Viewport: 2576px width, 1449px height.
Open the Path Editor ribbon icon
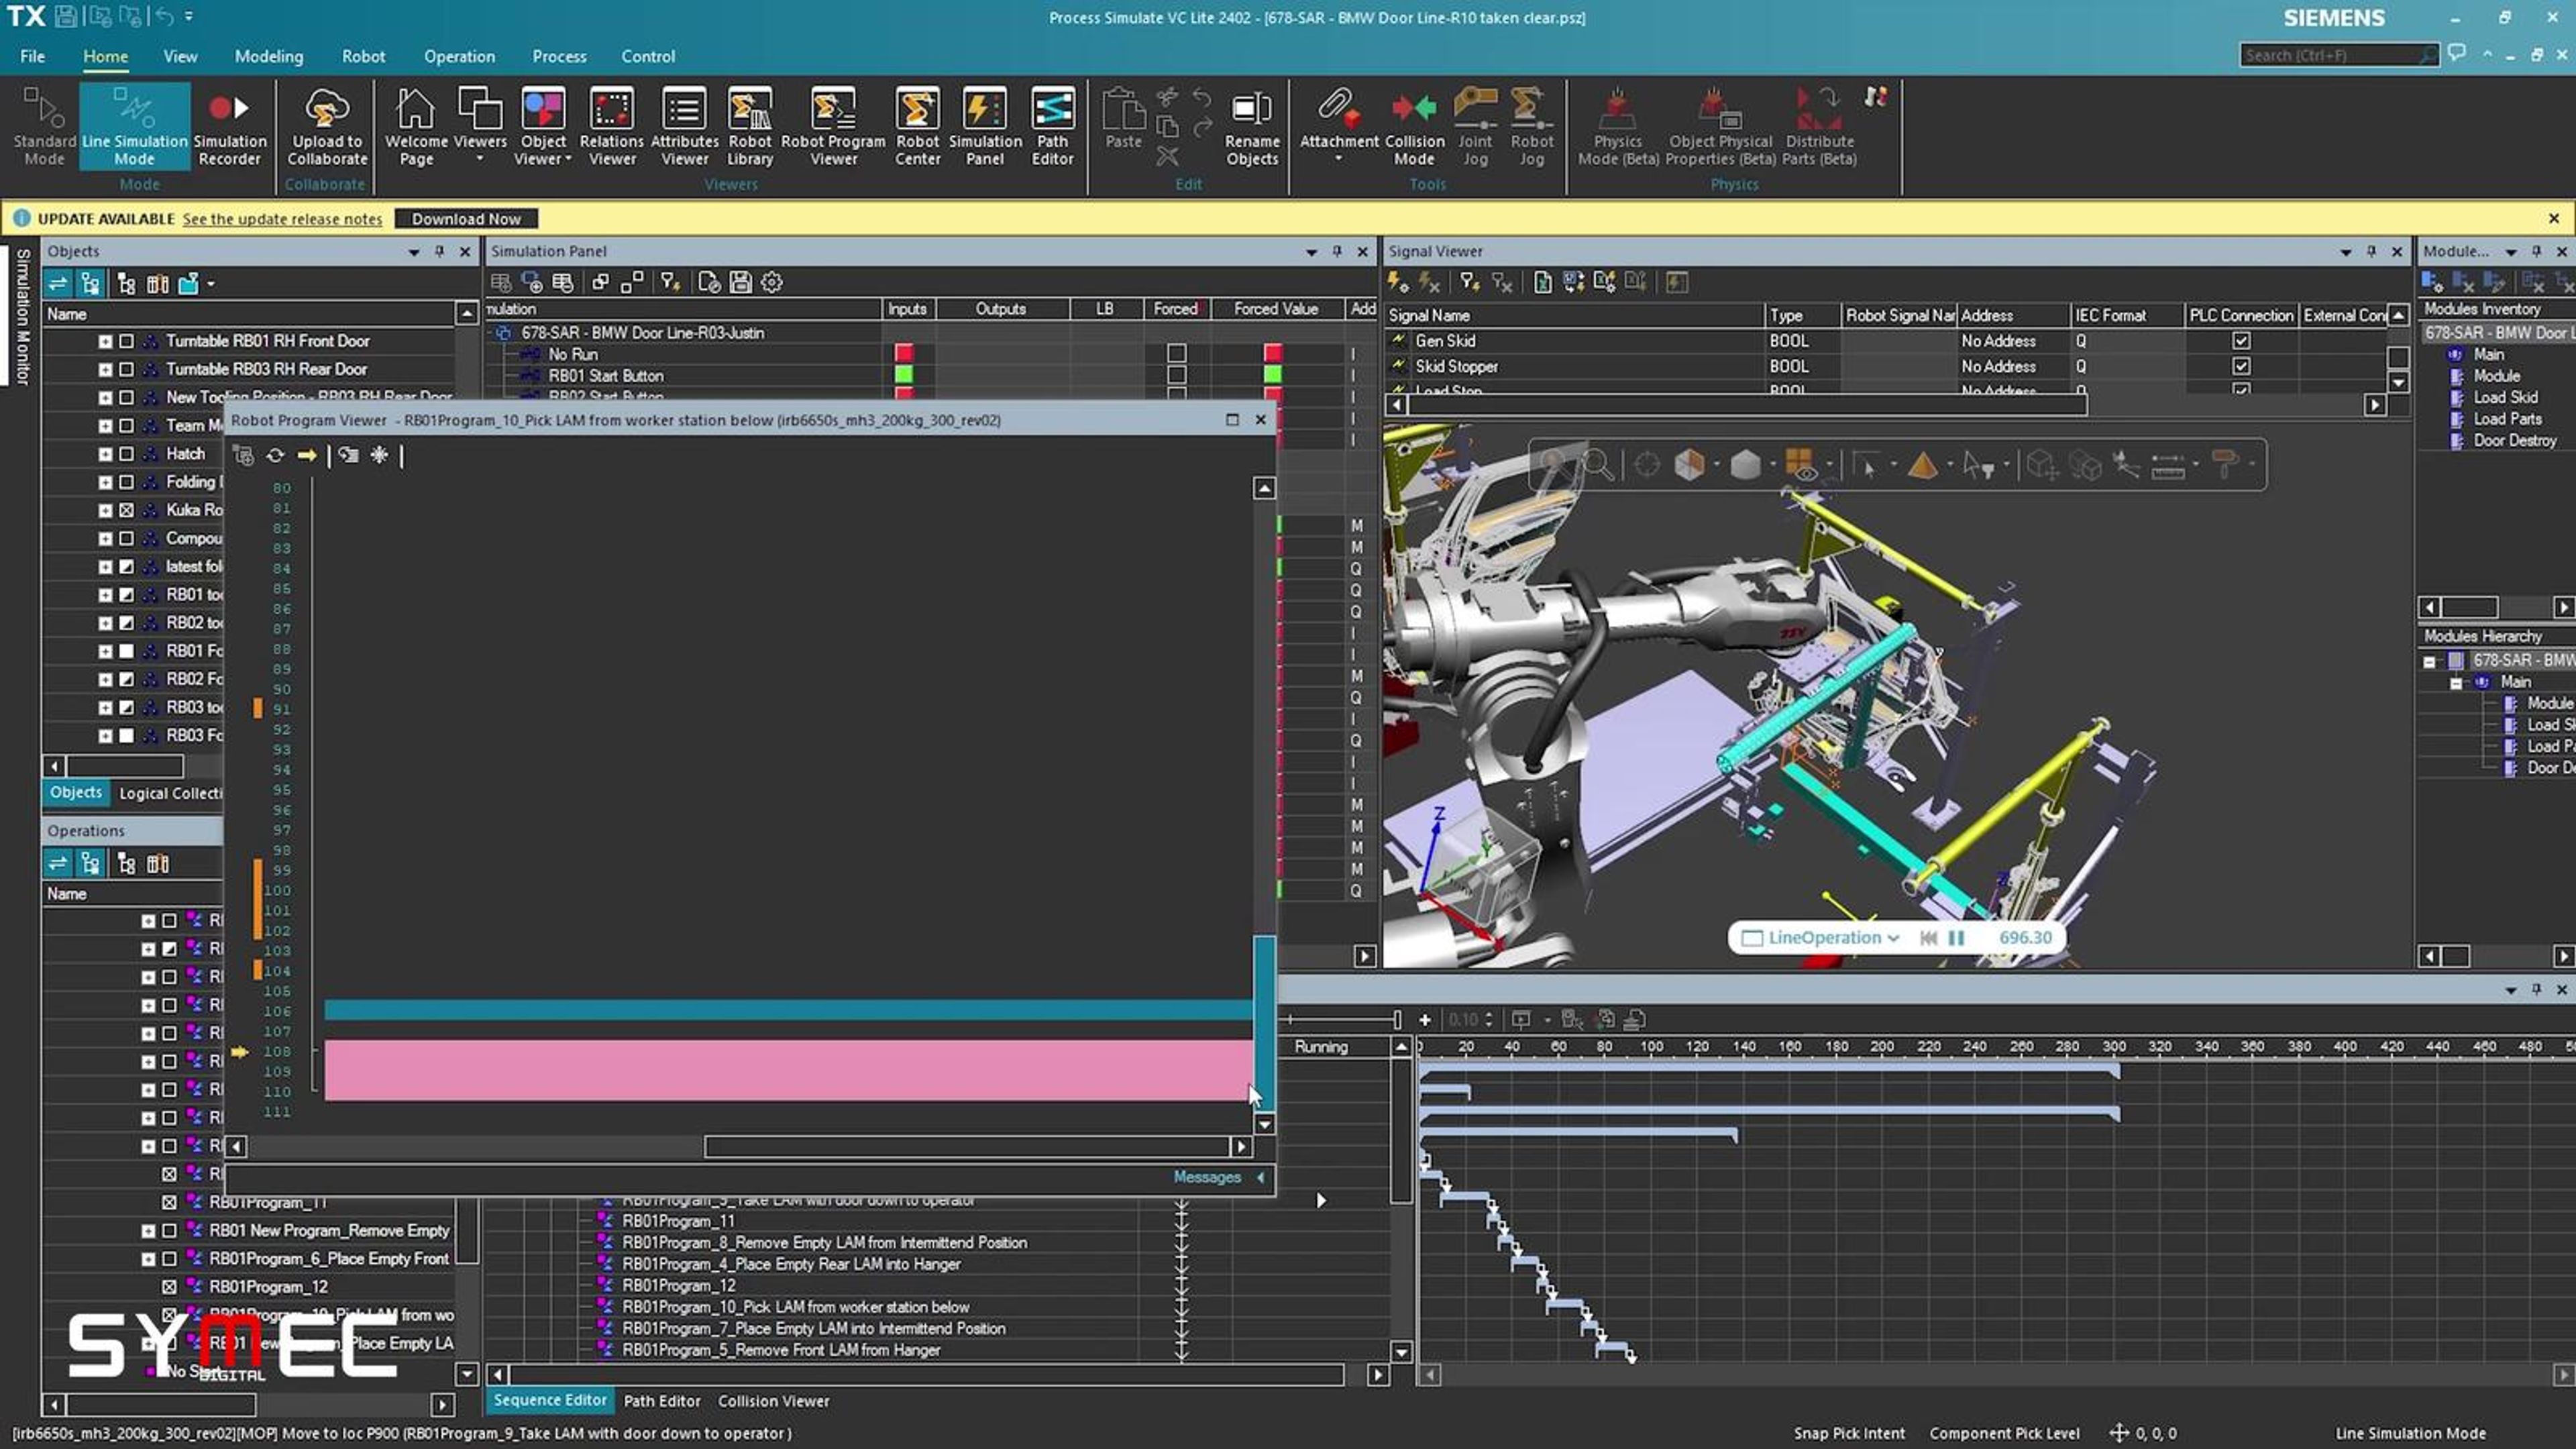tap(1052, 126)
